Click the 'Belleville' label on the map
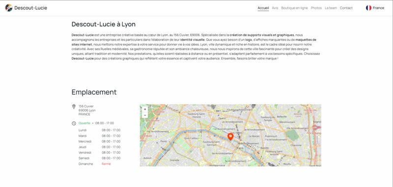This screenshot has width=393, height=187. [x=281, y=116]
